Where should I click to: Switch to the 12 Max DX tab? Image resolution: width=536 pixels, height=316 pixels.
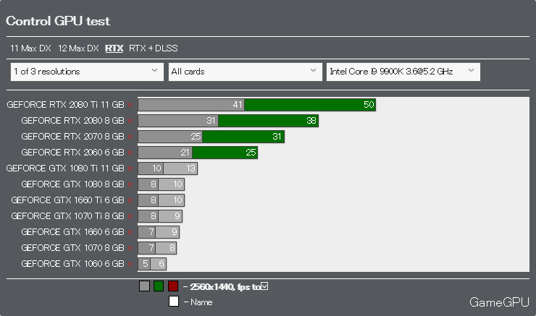[78, 48]
